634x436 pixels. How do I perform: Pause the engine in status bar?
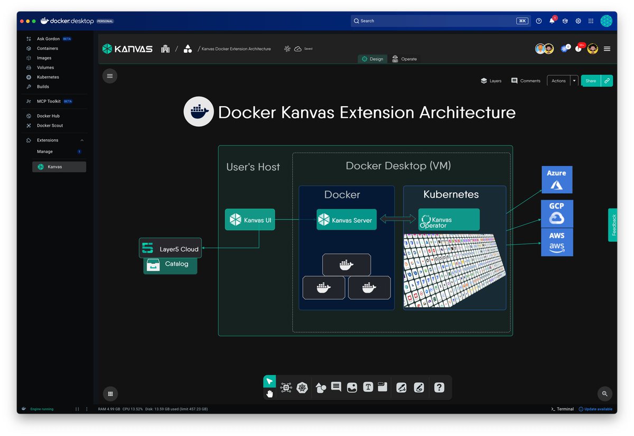77,409
